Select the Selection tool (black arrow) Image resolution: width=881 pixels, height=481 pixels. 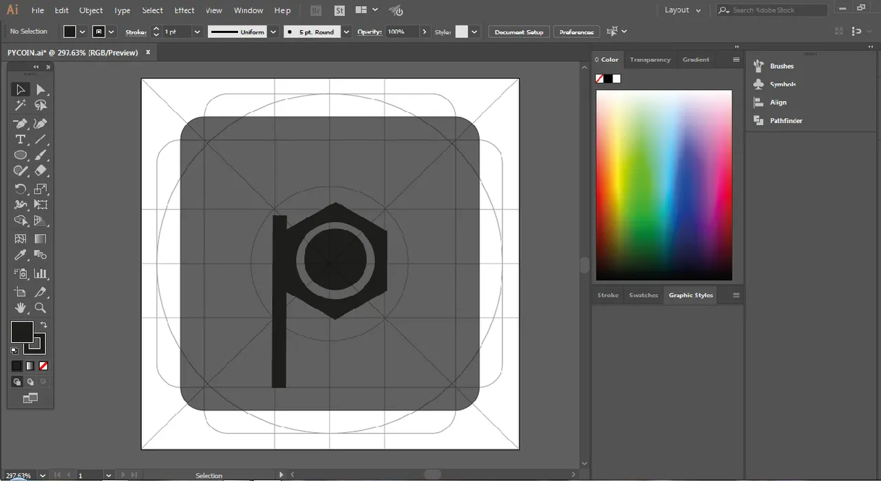(21, 89)
